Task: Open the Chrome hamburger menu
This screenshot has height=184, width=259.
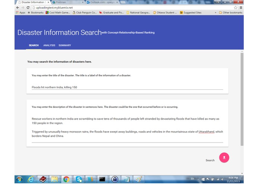Action: (241, 7)
